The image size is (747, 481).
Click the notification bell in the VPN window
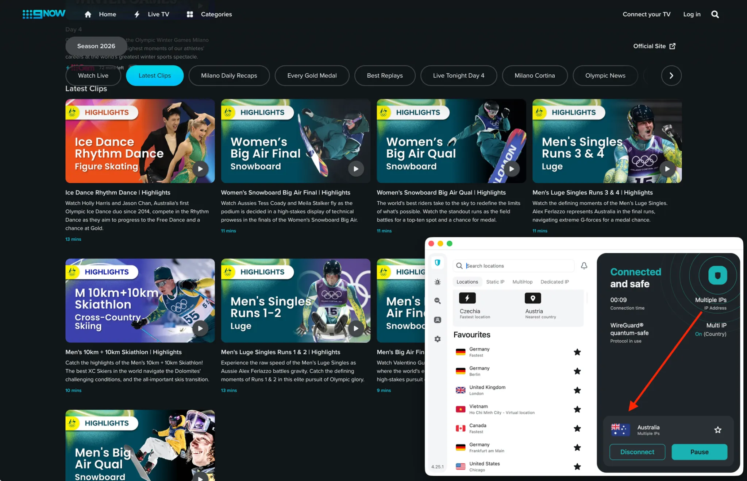click(584, 265)
